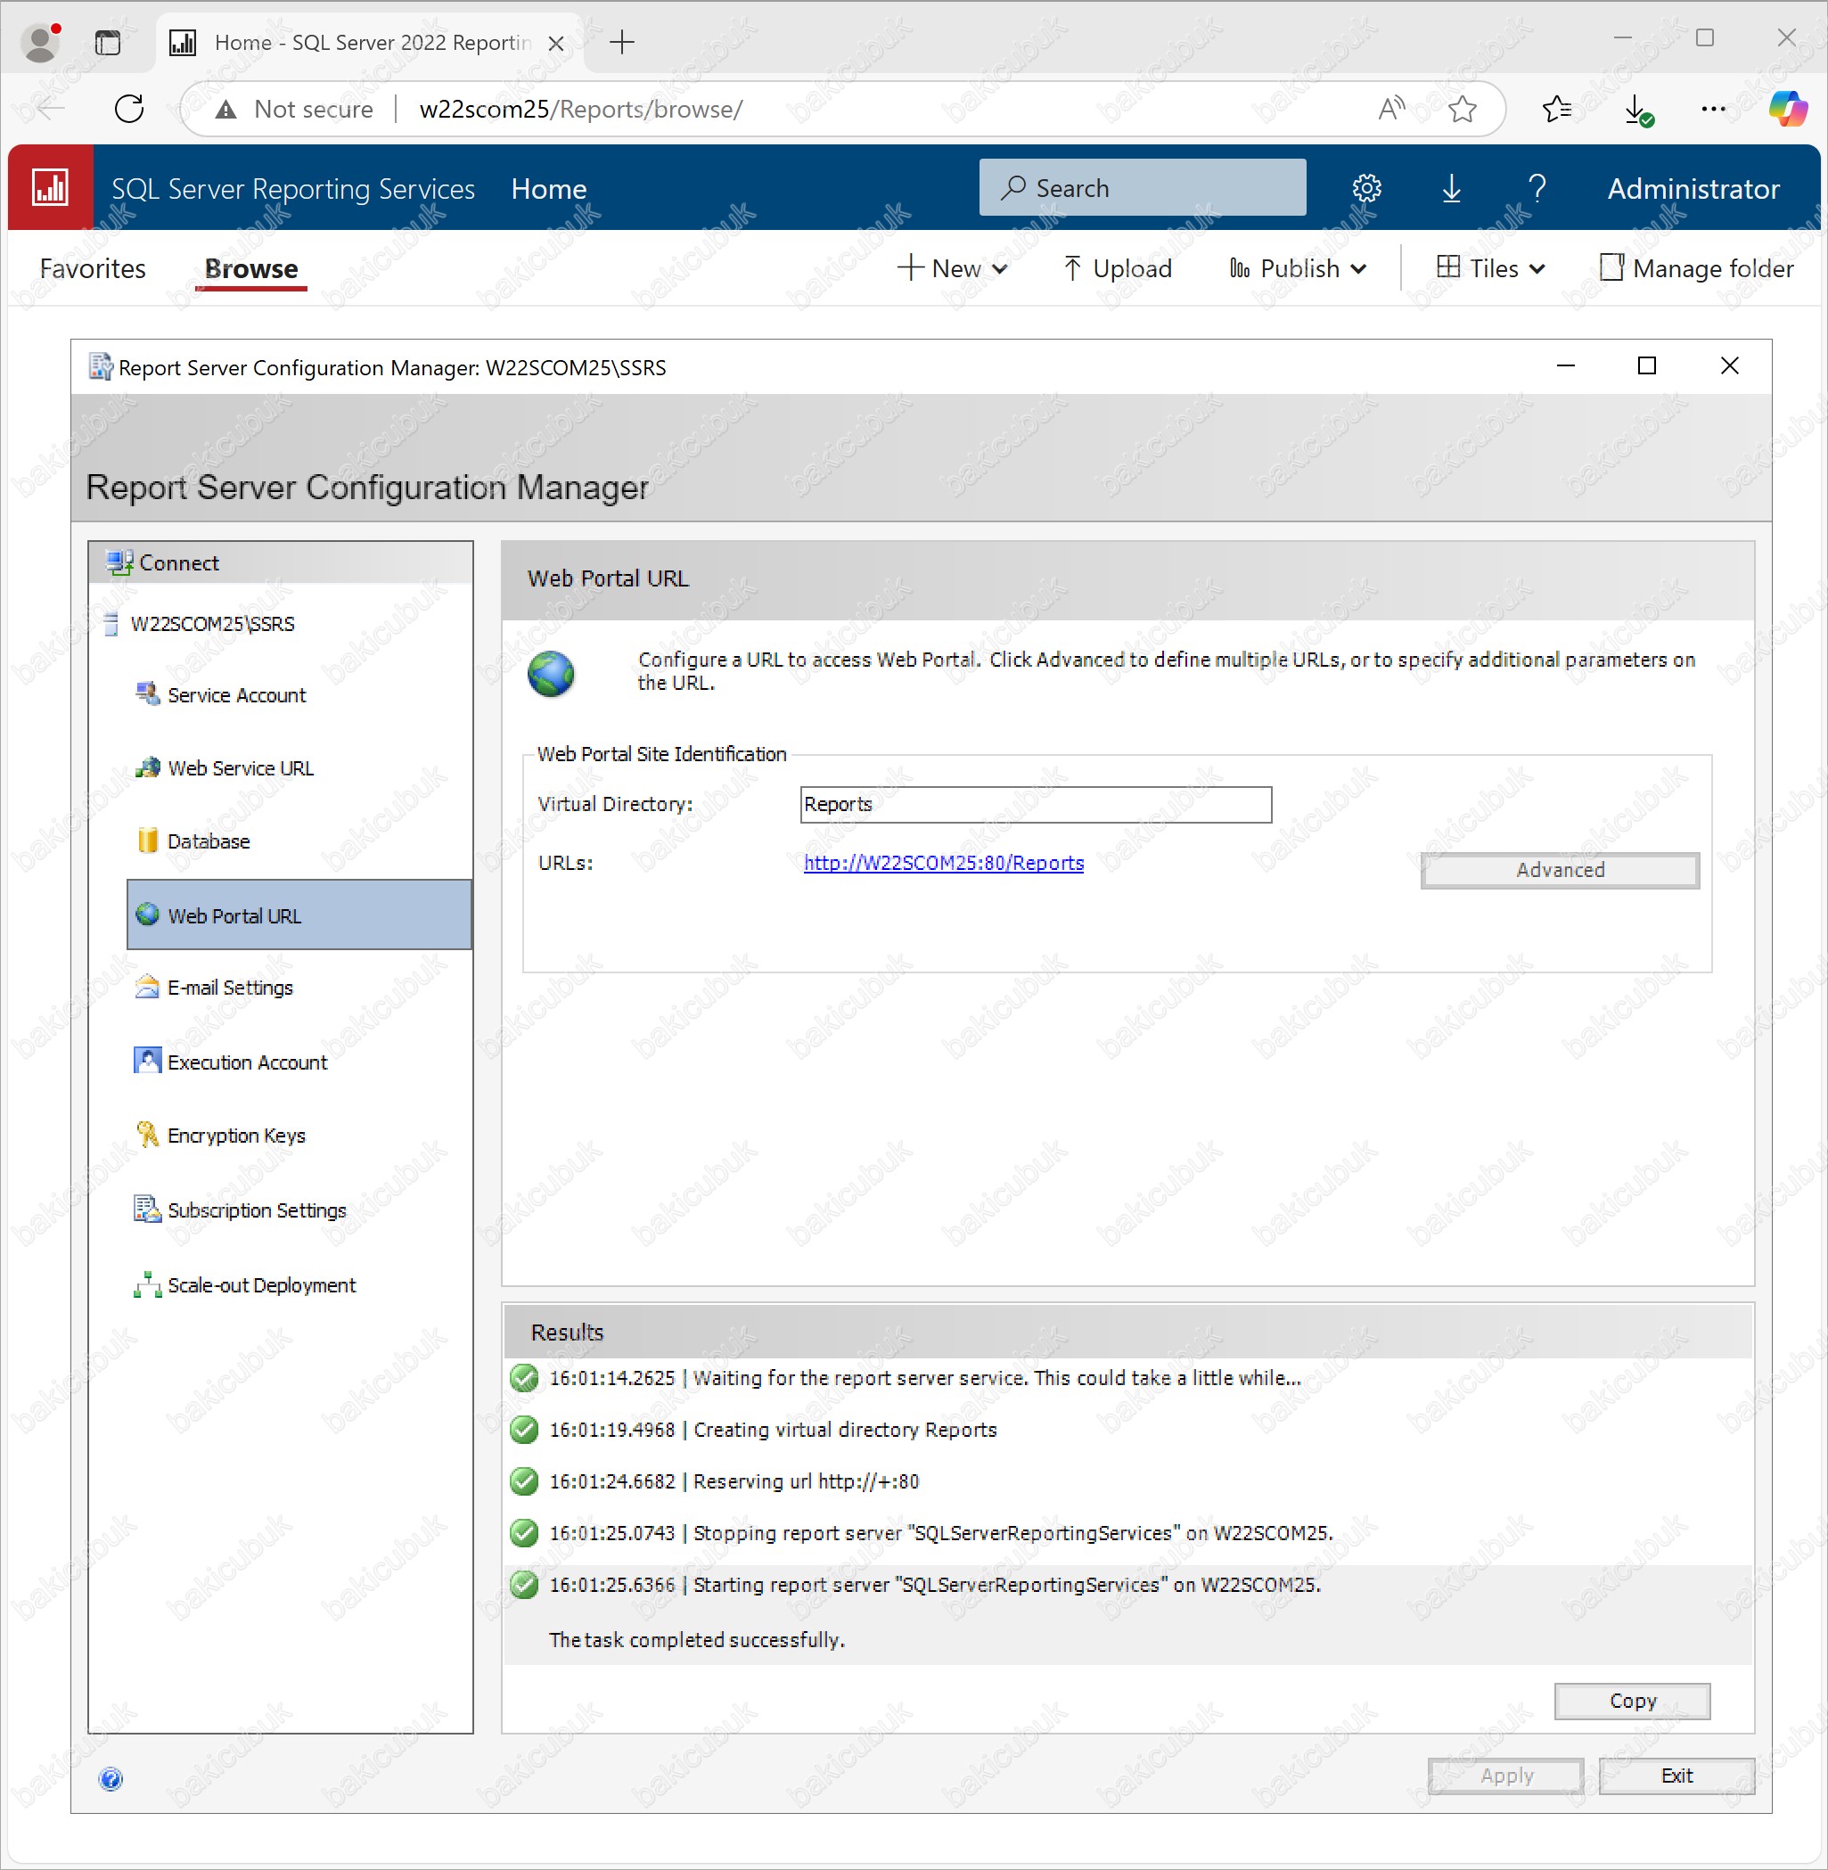The width and height of the screenshot is (1828, 1870).
Task: Open the Web Service URL page
Action: (240, 768)
